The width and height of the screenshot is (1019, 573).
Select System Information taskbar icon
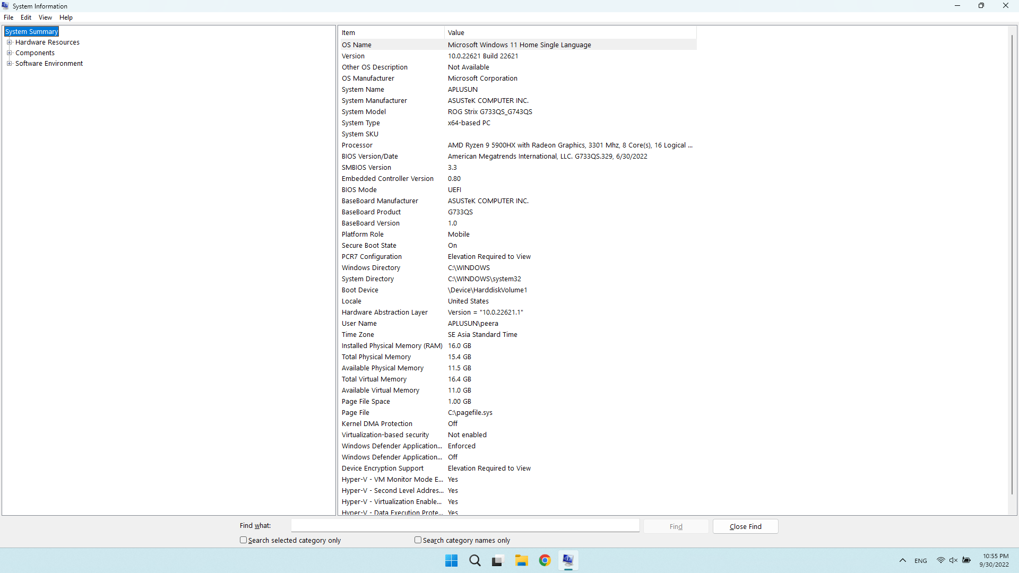click(568, 560)
